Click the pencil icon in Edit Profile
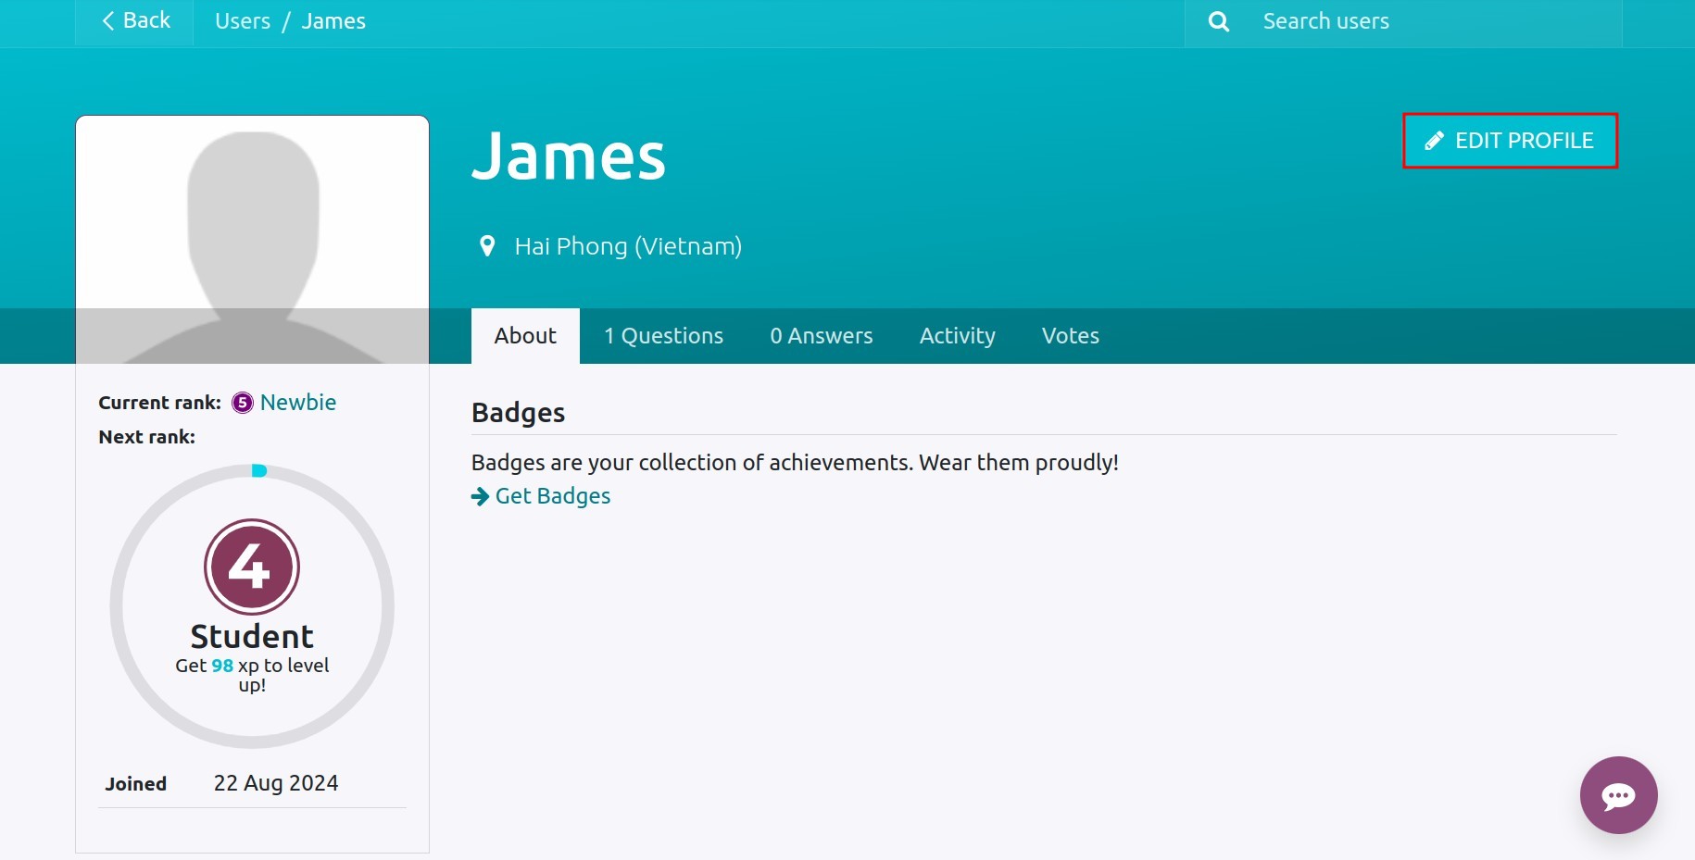 point(1434,141)
